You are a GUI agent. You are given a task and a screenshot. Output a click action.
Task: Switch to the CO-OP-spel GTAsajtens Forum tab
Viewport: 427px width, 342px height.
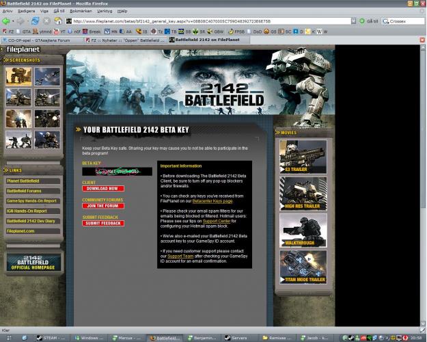(42, 40)
